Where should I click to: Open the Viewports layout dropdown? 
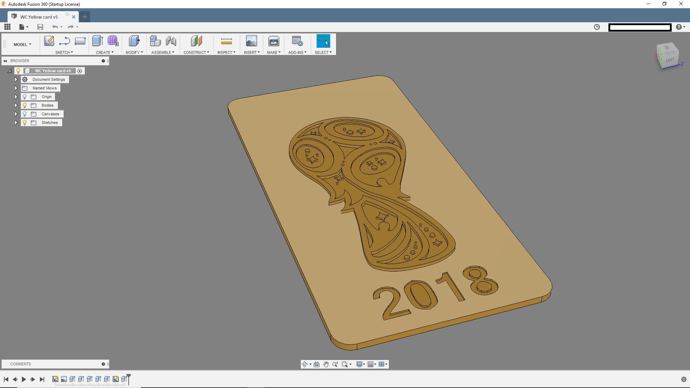click(x=383, y=364)
